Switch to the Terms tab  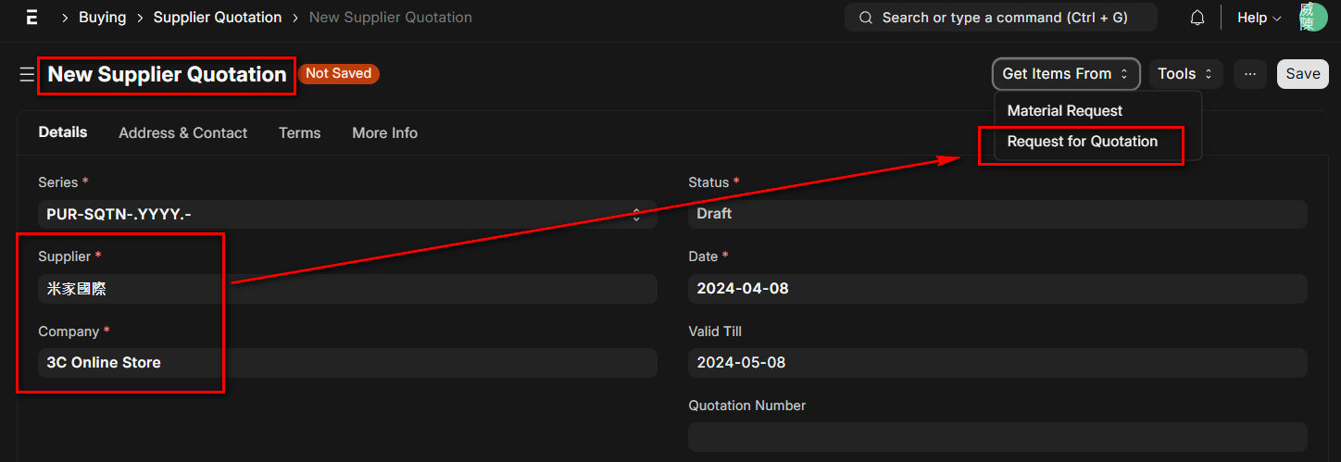[300, 133]
